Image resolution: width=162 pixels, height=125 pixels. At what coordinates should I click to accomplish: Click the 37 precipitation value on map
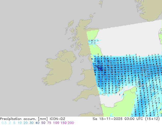click(102, 68)
